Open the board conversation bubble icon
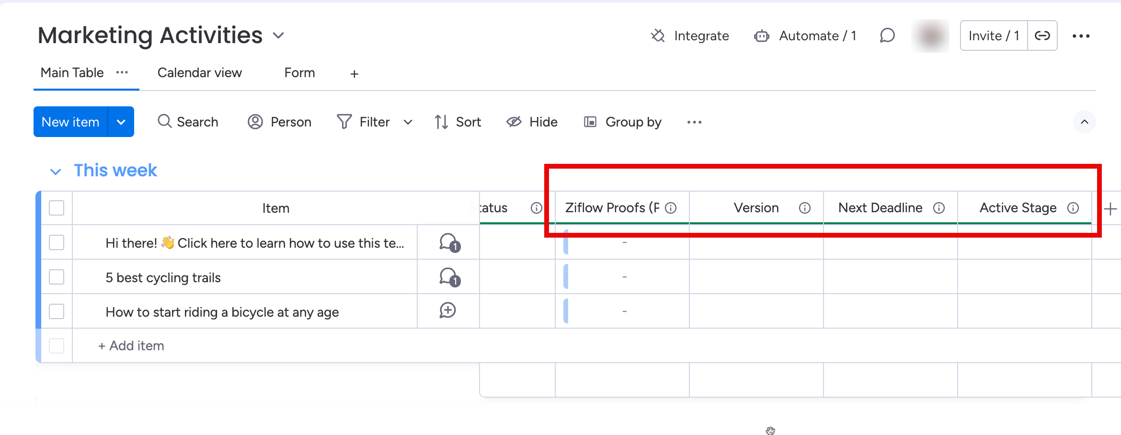 pos(887,35)
